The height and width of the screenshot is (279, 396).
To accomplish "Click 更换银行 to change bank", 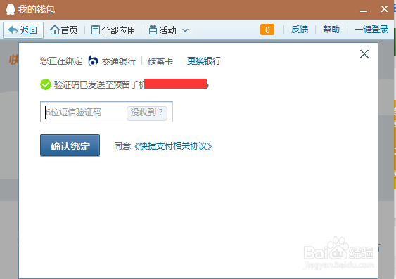I will 204,61.
